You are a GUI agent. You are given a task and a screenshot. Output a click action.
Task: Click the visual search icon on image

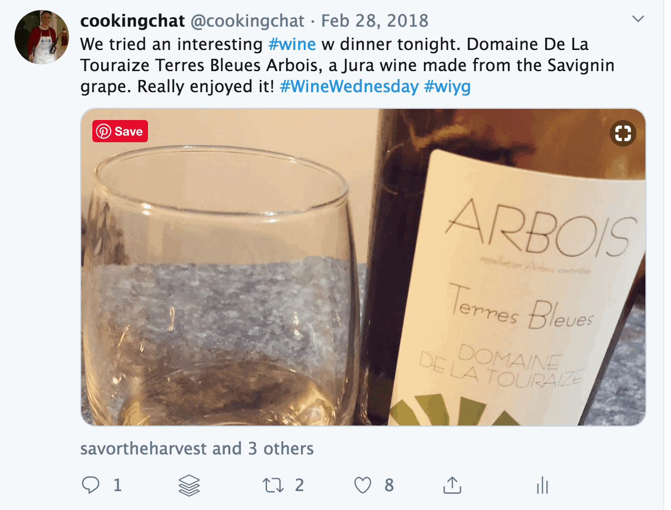pyautogui.click(x=623, y=133)
